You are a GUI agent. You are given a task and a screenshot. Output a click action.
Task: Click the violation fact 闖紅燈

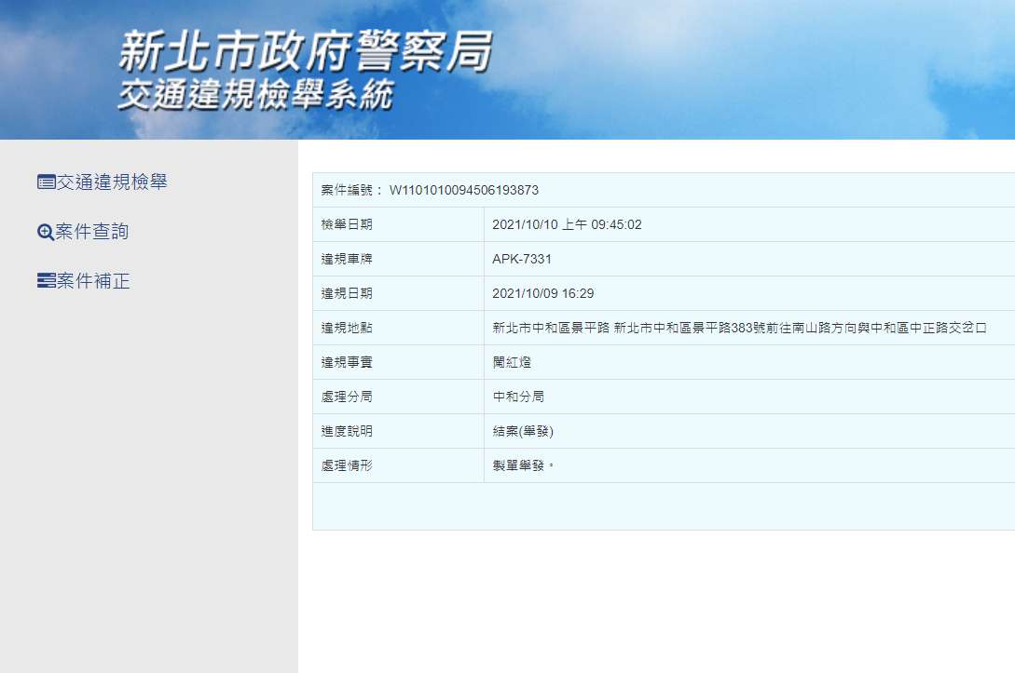(512, 363)
